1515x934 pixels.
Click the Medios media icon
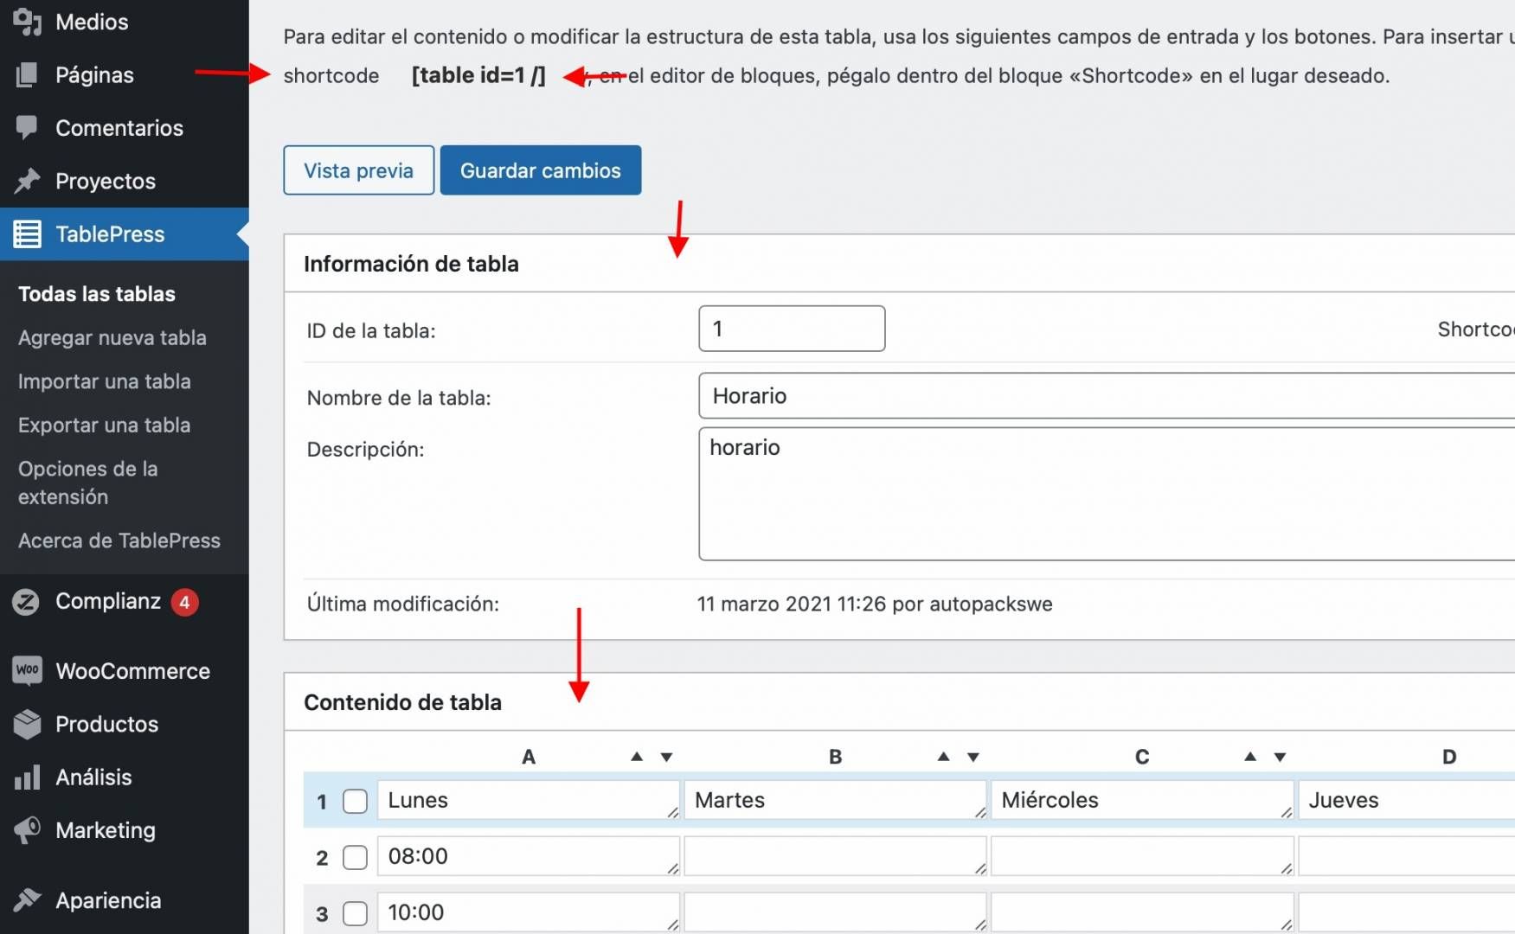tap(27, 22)
